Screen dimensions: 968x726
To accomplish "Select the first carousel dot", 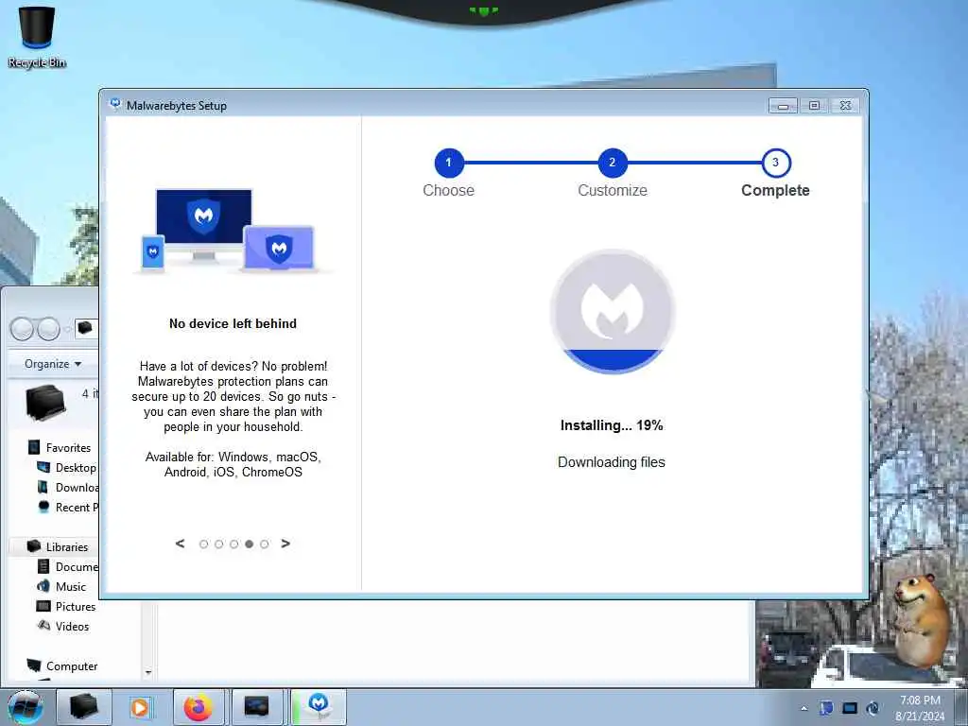I will [x=204, y=544].
